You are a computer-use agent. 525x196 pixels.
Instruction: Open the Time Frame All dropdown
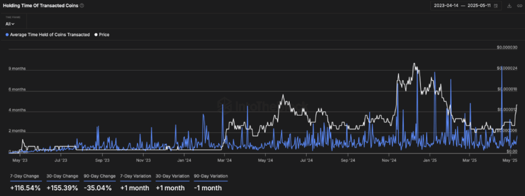click(x=10, y=24)
